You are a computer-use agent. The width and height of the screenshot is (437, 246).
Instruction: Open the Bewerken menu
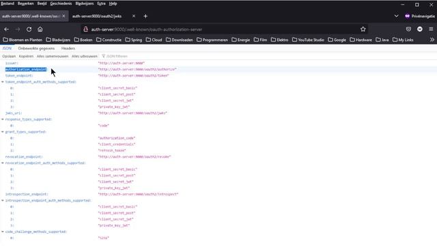coord(26,3)
